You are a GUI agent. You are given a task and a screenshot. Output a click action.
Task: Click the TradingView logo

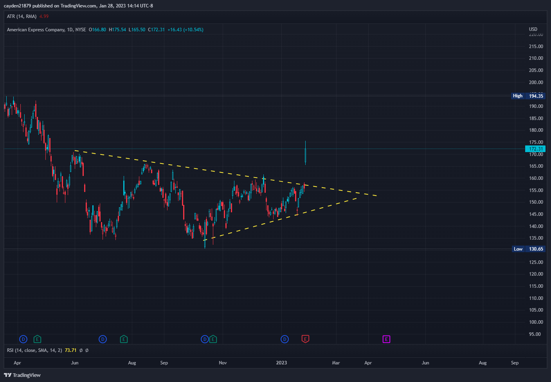(x=22, y=375)
